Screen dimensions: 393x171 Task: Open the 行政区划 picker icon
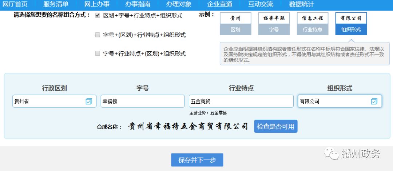89,102
